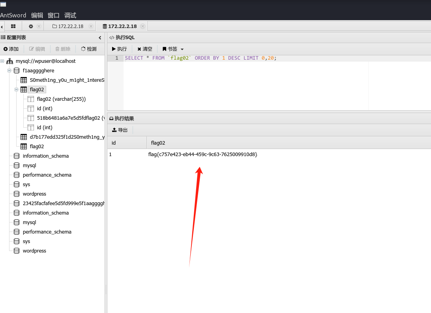The width and height of the screenshot is (431, 313).
Task: Open the settings gear tab
Action: tap(31, 26)
